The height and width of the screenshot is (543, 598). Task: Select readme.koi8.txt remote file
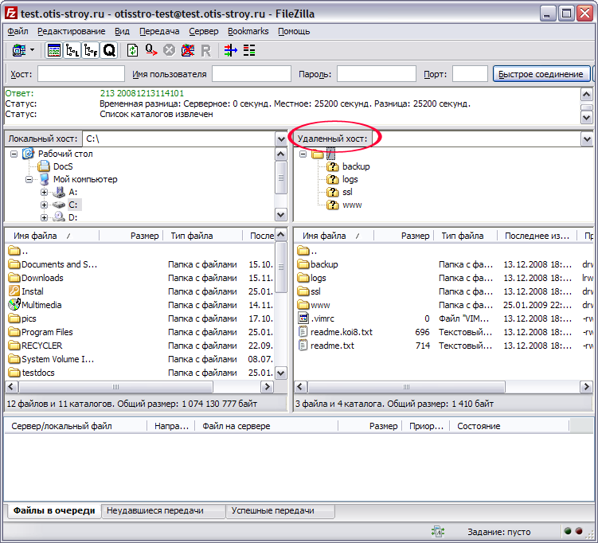point(342,332)
